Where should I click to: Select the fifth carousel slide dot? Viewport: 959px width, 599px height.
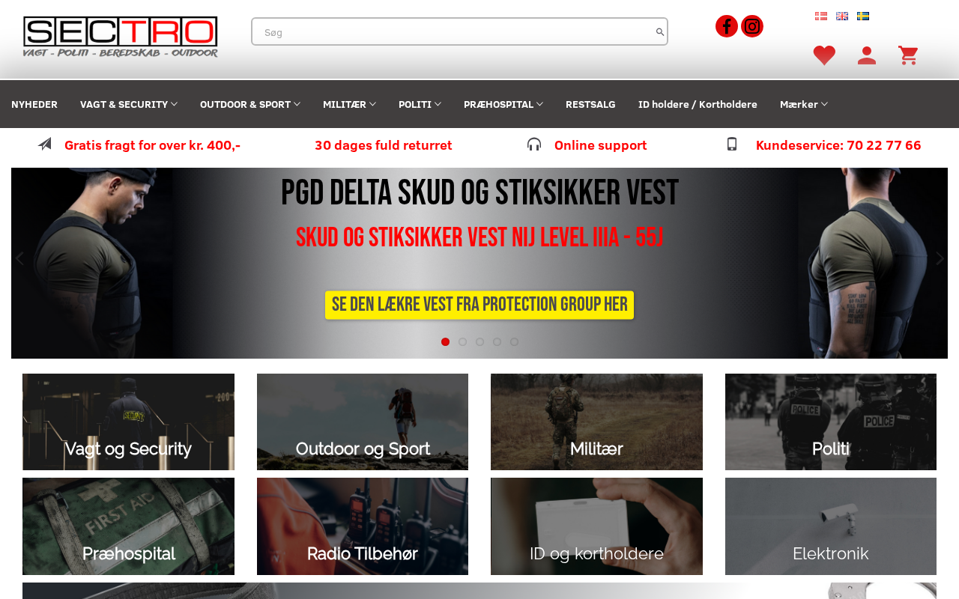[x=514, y=342]
